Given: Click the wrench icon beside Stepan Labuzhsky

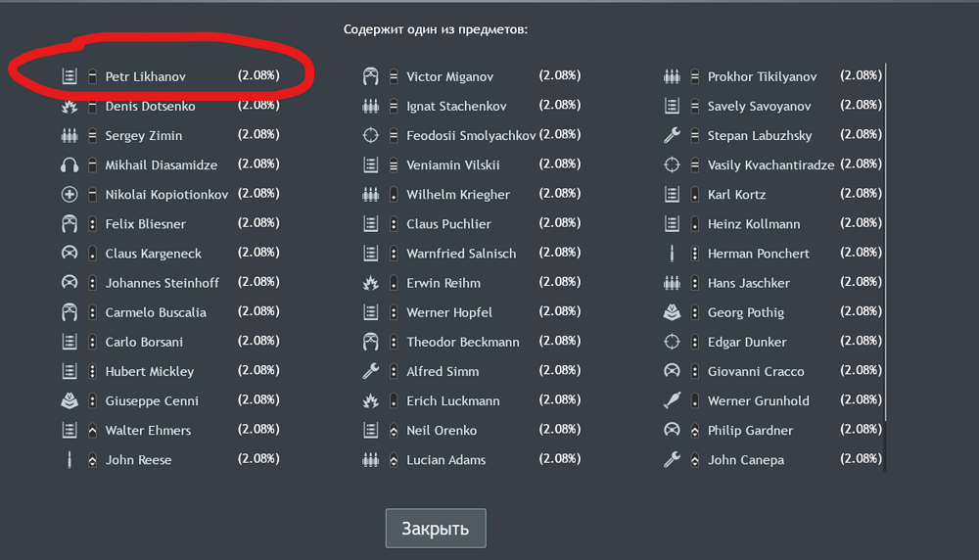Looking at the screenshot, I should point(672,136).
